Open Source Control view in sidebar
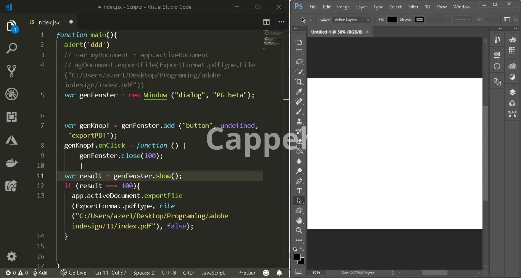Screen dimensions: 521x278 (x=11, y=71)
